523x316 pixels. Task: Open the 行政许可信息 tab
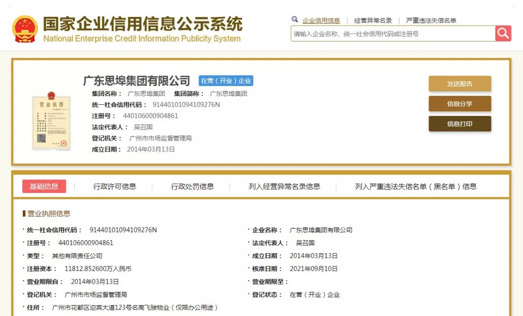click(x=115, y=187)
